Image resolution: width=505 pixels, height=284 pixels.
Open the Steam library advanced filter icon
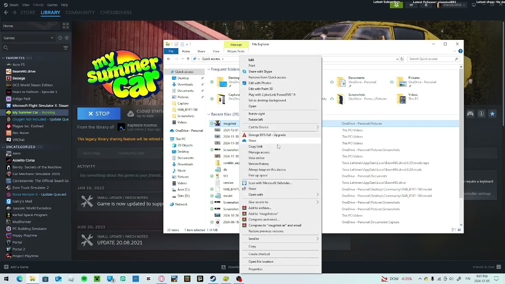pos(65,48)
